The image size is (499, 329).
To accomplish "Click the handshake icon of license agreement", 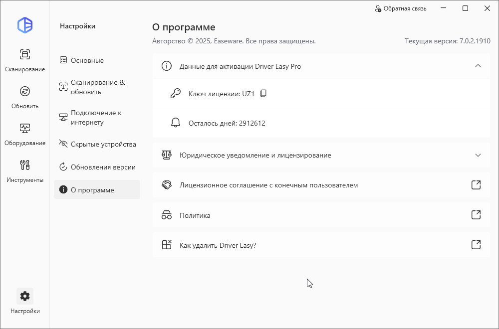I will click(167, 184).
